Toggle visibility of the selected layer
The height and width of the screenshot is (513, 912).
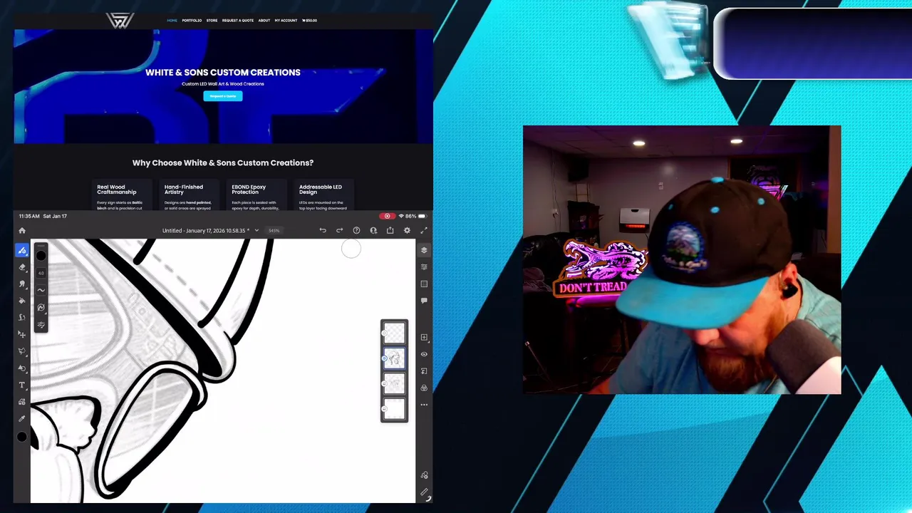click(x=424, y=354)
